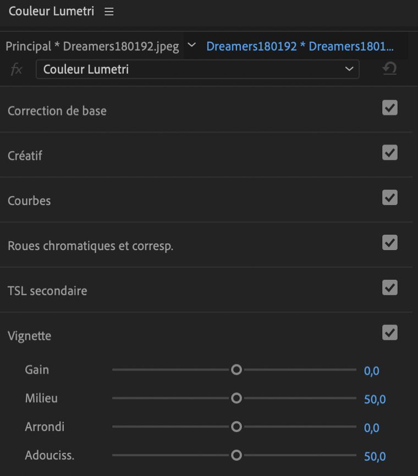
Task: Select the Principal * Dreamers180192.jpeg tab
Action: 92,46
